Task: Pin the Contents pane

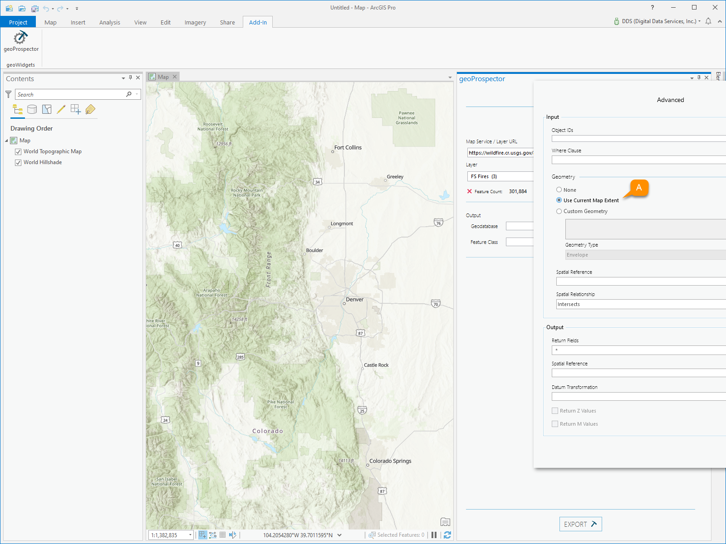Action: 130,78
